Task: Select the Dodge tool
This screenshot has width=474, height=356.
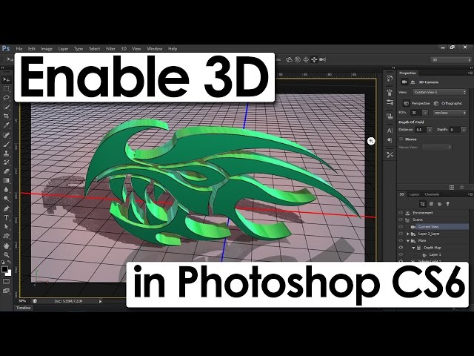Action: point(7,199)
